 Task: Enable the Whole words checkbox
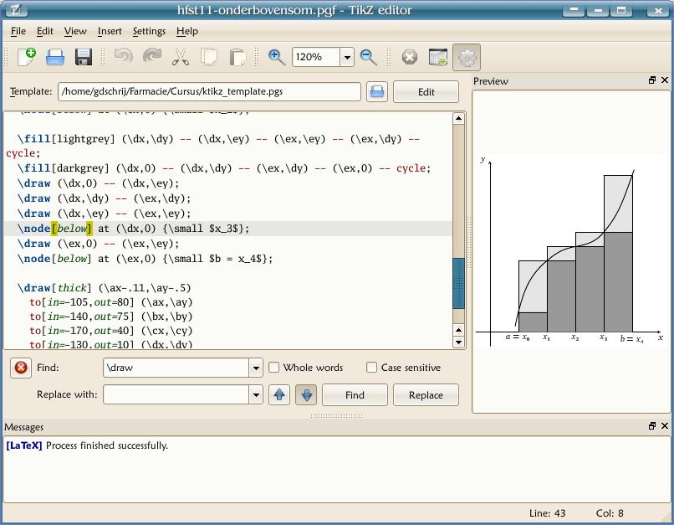[x=273, y=368]
